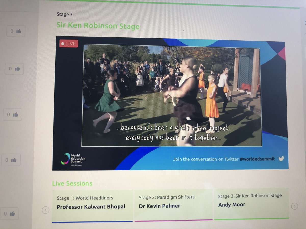
Task: Click the fourth like button from top
Action: [11, 160]
